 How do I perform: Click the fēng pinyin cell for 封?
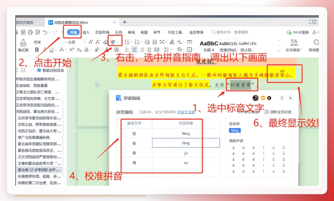pos(186,133)
